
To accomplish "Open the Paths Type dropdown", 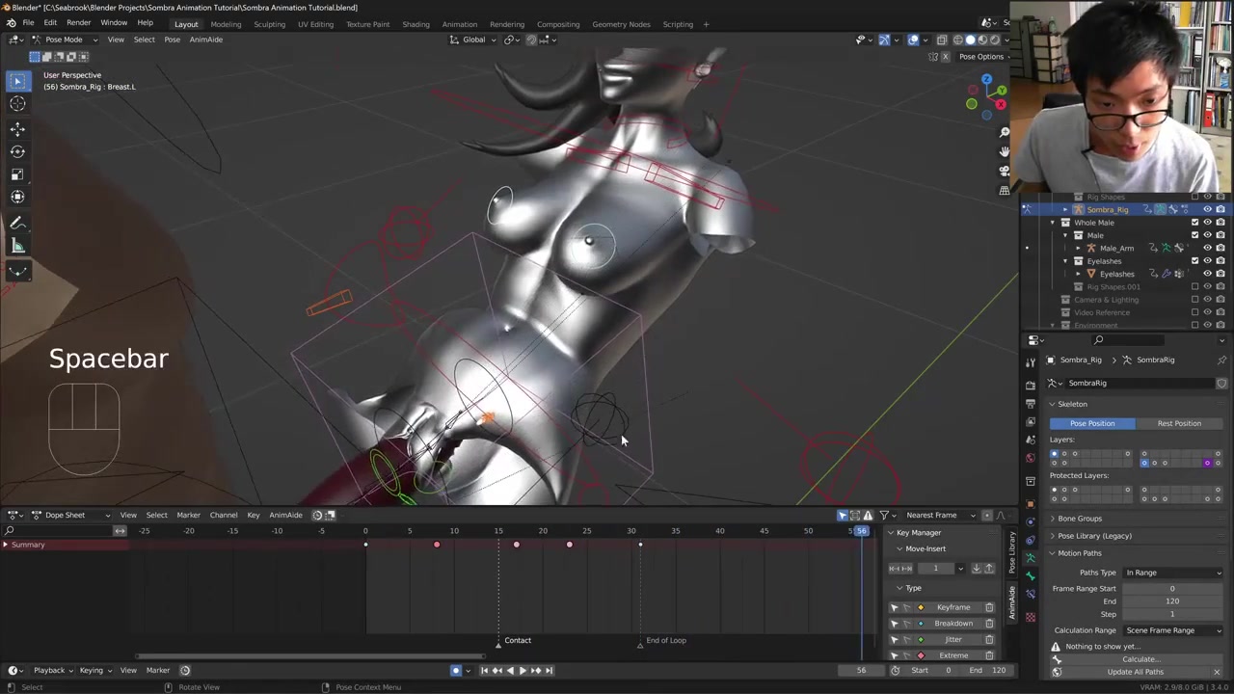I will [x=1173, y=573].
